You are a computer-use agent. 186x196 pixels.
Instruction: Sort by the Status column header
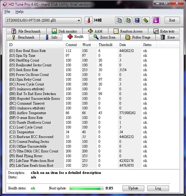pyautogui.click(x=149, y=45)
